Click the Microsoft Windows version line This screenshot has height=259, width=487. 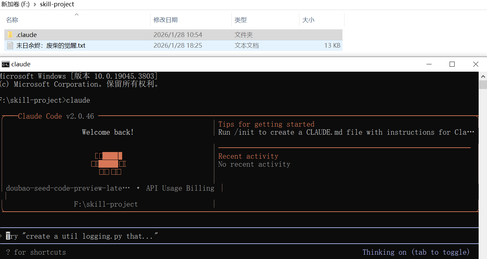tap(79, 76)
